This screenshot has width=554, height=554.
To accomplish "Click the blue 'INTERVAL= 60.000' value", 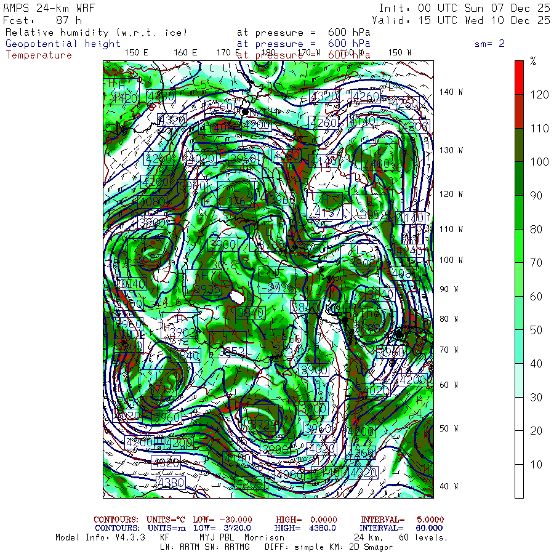I will (x=401, y=528).
